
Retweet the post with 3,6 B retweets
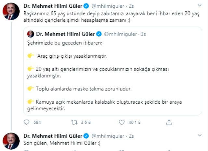click(x=74, y=122)
